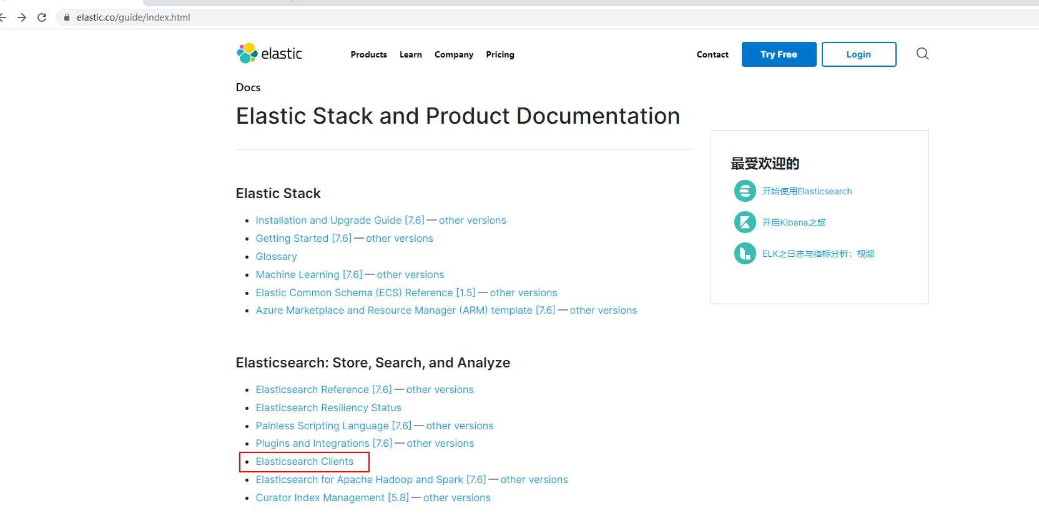Click the Docs breadcrumb text

248,87
